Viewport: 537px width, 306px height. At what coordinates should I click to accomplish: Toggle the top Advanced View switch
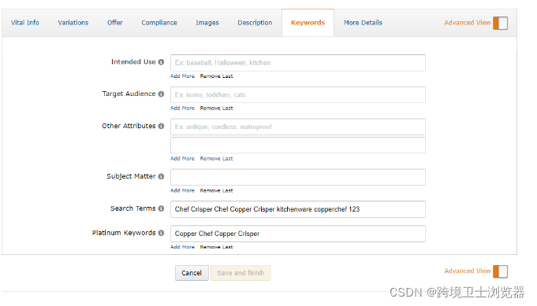point(500,24)
